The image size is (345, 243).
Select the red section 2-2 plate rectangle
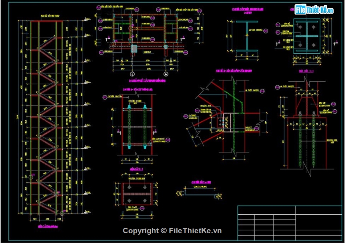[x=137, y=194]
